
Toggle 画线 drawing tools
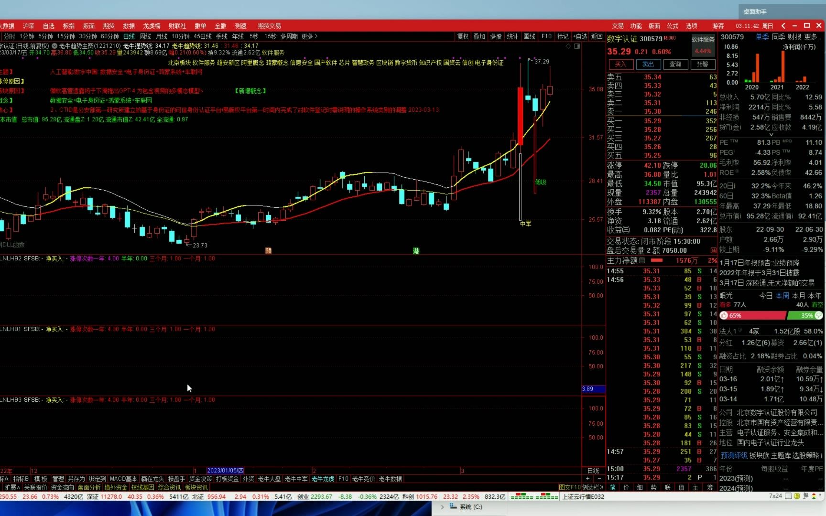[529, 36]
